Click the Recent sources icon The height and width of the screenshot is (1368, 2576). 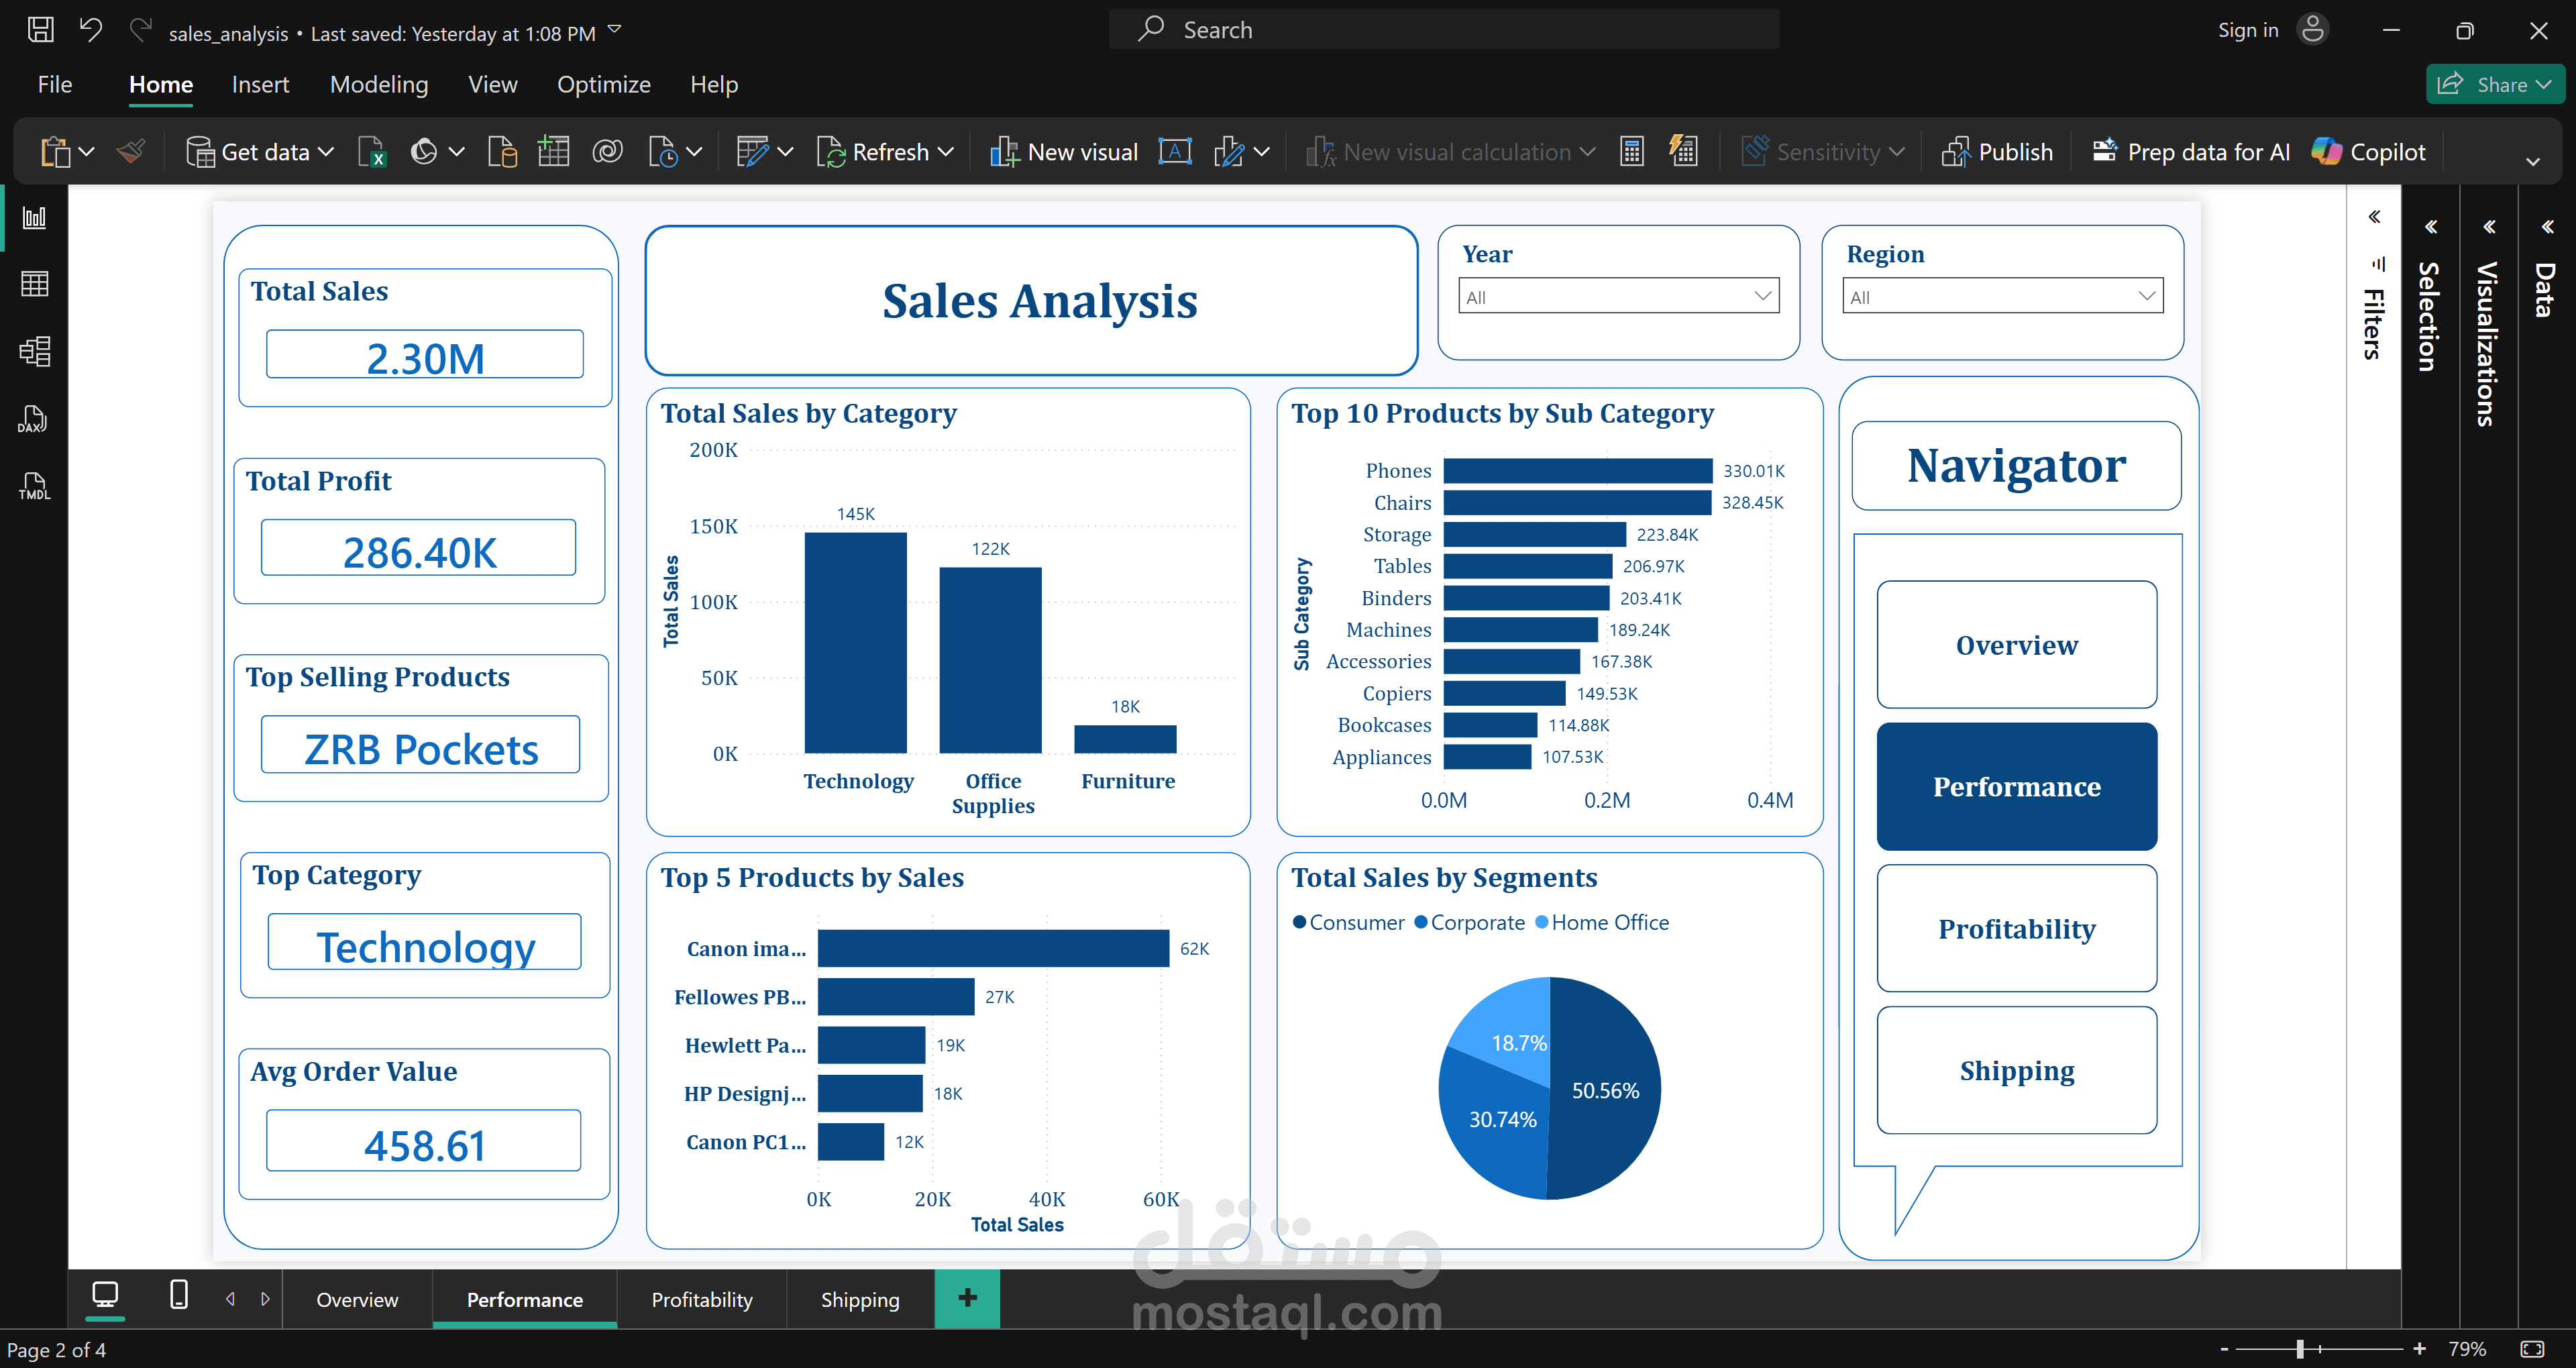(x=663, y=152)
